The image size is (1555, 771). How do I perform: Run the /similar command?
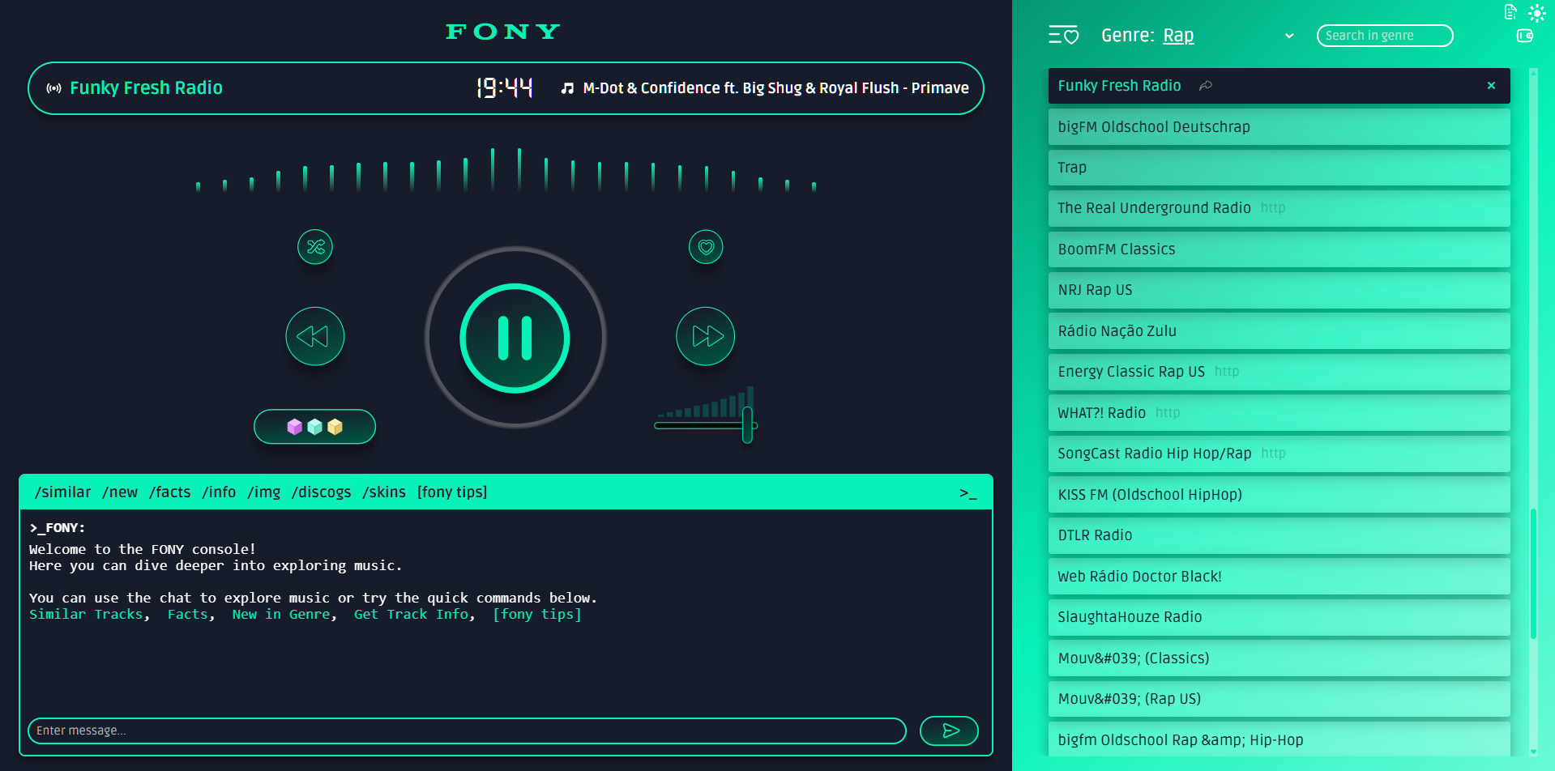(x=62, y=492)
